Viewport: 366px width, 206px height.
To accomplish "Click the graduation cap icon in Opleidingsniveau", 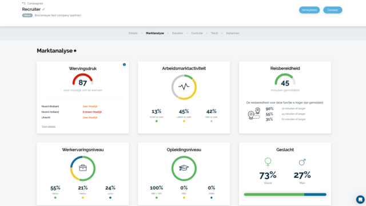I will [184, 168].
